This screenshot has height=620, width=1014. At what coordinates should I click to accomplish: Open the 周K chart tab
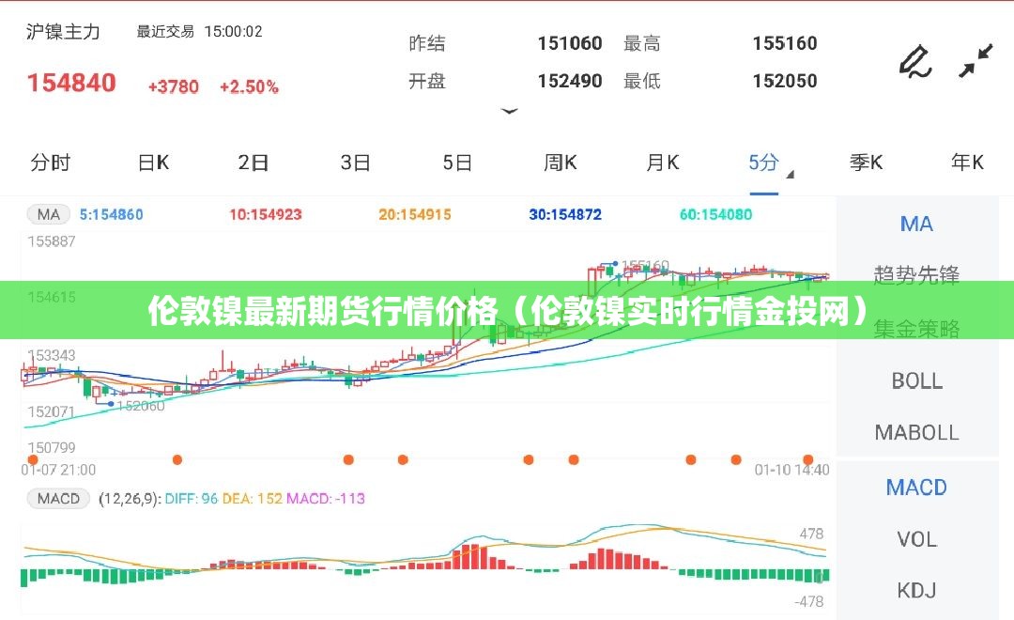tap(560, 163)
